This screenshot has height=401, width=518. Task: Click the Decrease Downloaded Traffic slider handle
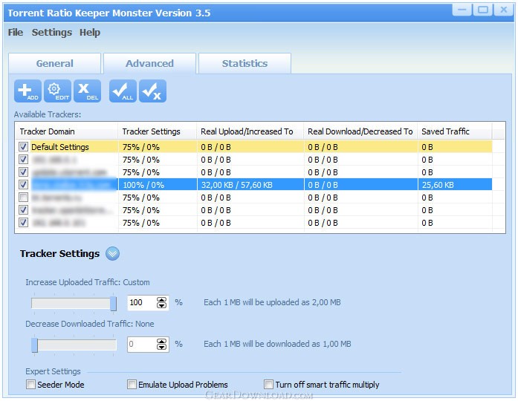34,345
